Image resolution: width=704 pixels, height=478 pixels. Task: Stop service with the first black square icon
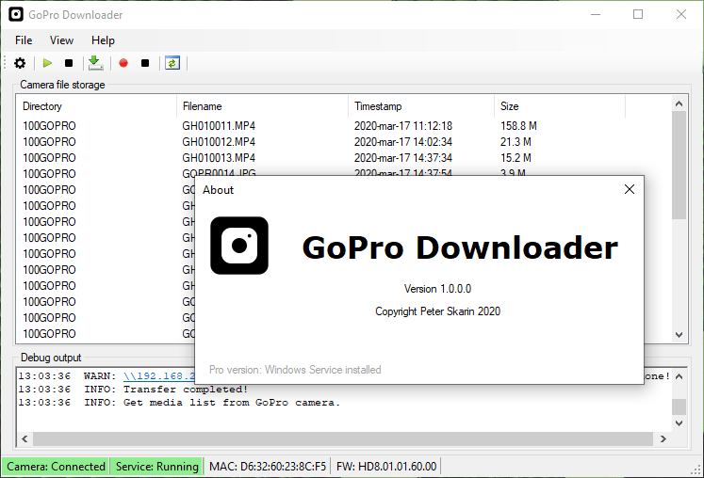point(69,63)
